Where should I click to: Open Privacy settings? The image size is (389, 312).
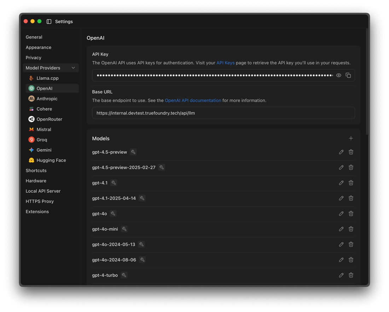34,58
